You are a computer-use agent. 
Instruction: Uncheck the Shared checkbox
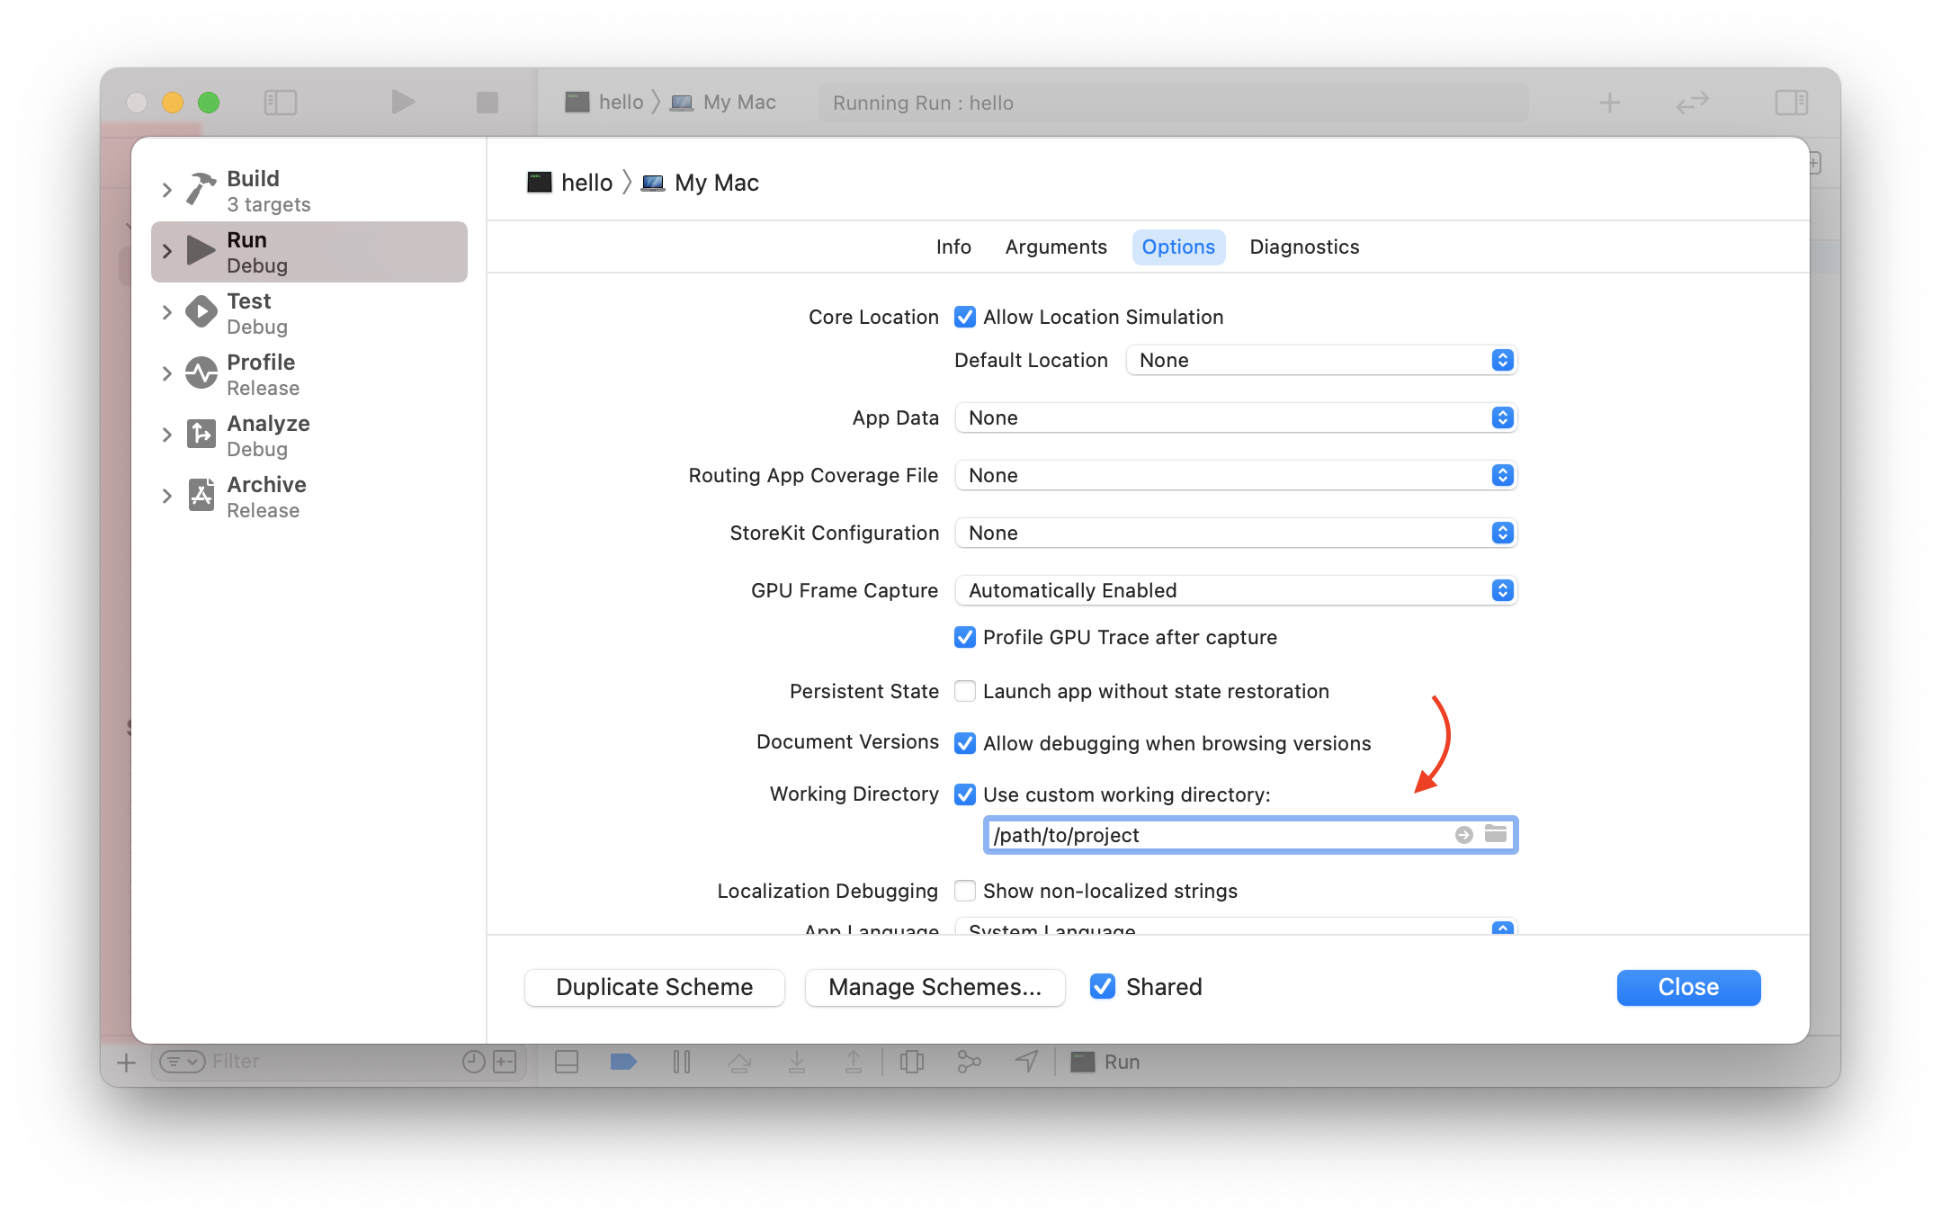[x=1102, y=987]
